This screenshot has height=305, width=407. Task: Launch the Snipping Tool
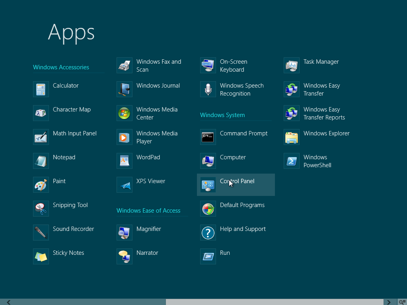pyautogui.click(x=60, y=209)
